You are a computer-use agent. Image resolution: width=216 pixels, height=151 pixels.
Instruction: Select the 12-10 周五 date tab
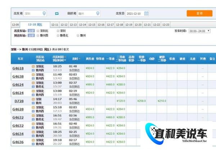point(35,24)
